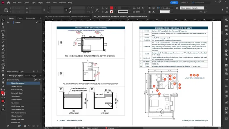The height and width of the screenshot is (129, 229).
Task: Select the Selection tool arrow
Action: [x=3, y=20]
